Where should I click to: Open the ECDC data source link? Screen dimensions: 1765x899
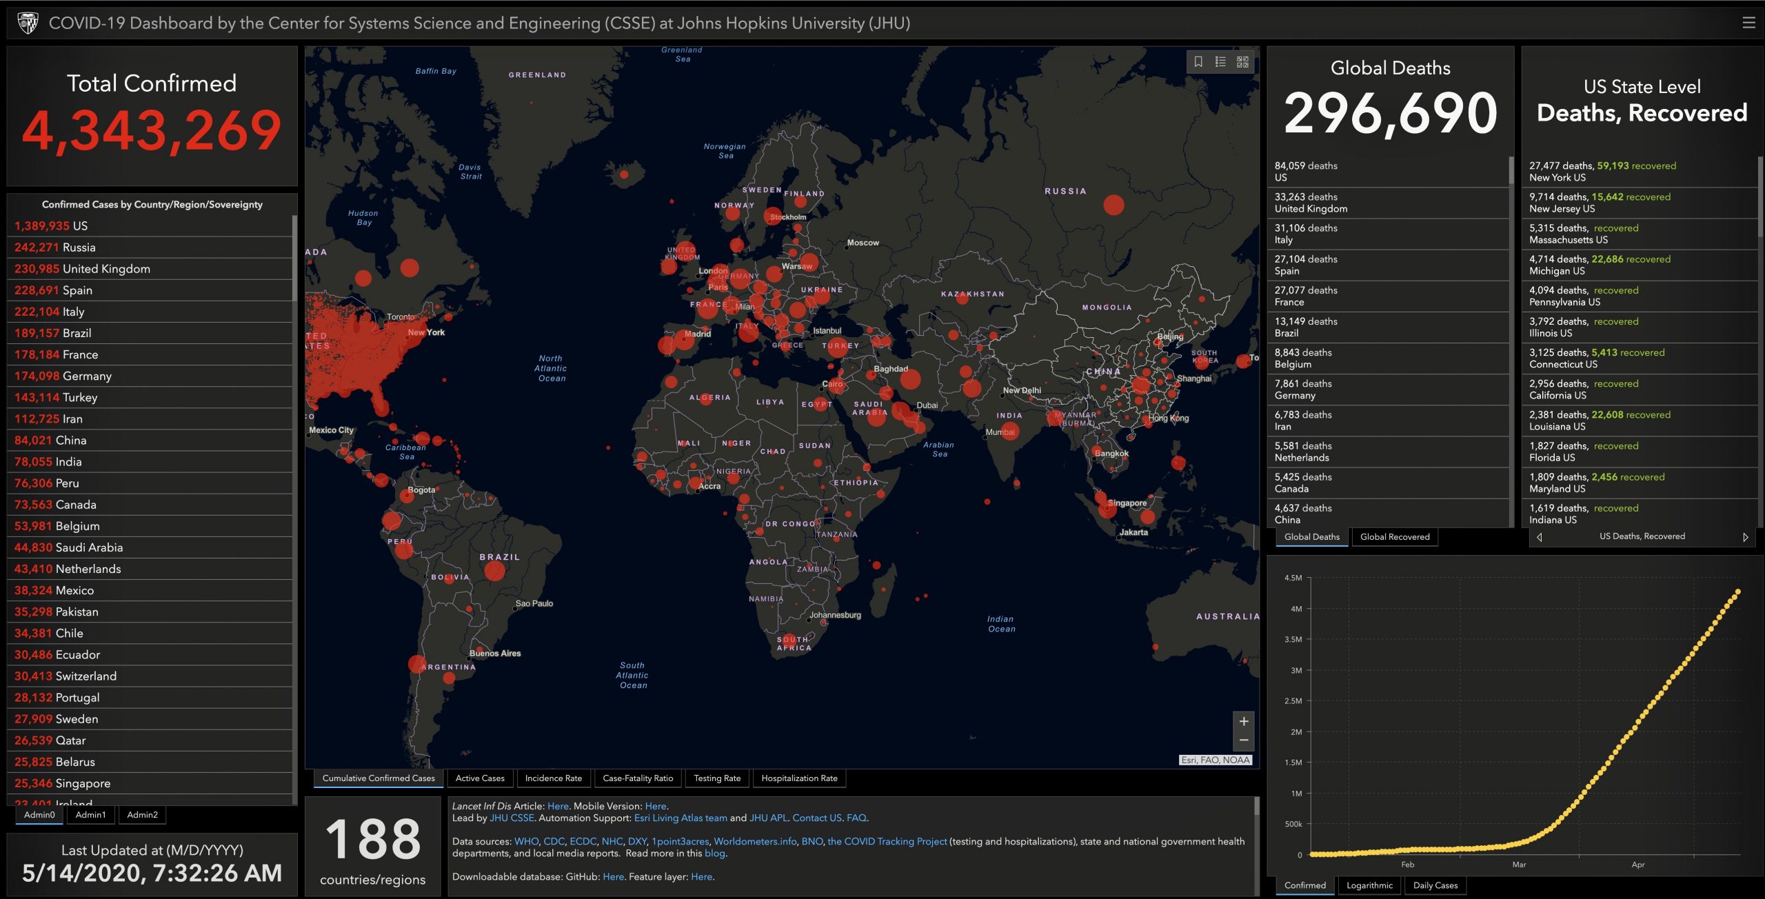click(583, 841)
